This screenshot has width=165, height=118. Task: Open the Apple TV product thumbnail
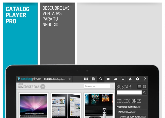pos(99,106)
